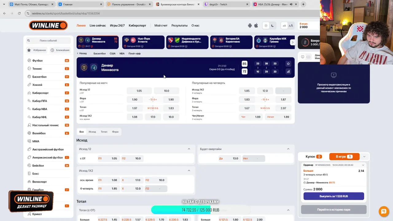393x221 pixels.
Task: Open the support chat bubble
Action: pyautogui.click(x=383, y=211)
